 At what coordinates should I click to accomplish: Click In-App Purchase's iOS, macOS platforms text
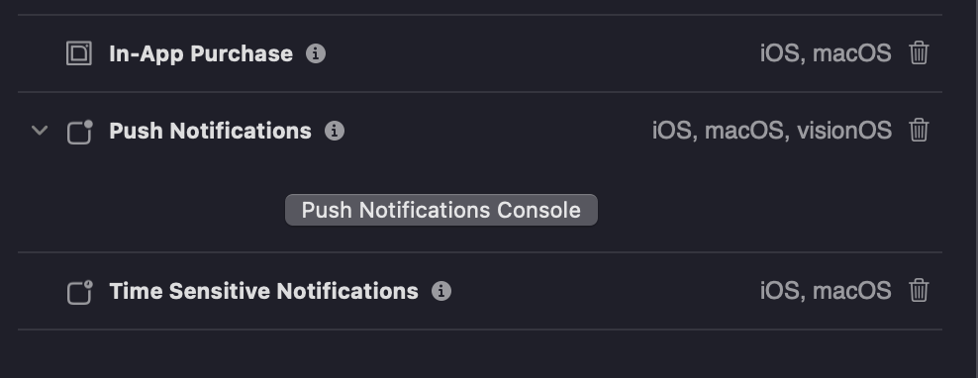(x=826, y=53)
